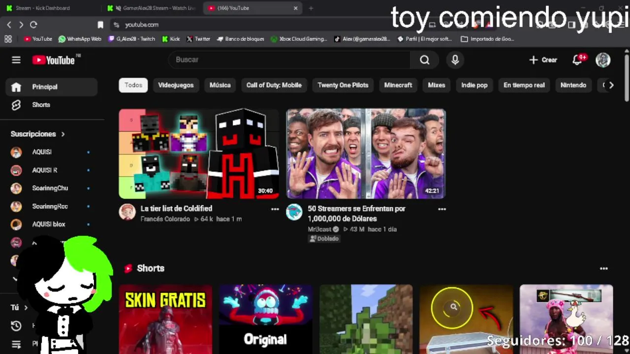Open the notifications bell
The width and height of the screenshot is (630, 354).
(x=577, y=60)
